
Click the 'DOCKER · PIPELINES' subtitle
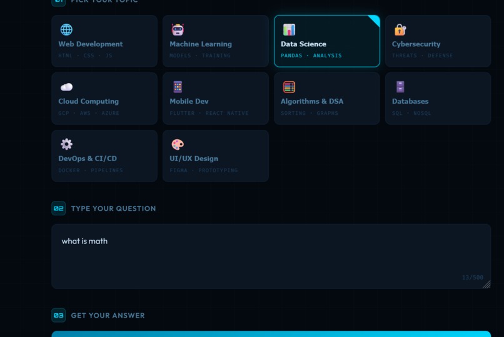(x=90, y=170)
